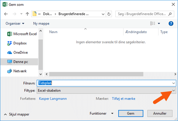Close the Gem som dialog
This screenshot has height=121, width=178.
[x=173, y=4]
